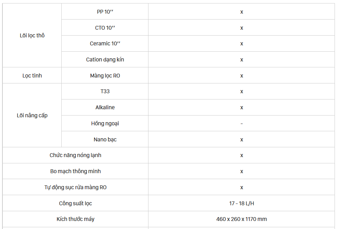Click the 'Bo mạch thông minh' row label
The width and height of the screenshot is (337, 229).
[75, 171]
